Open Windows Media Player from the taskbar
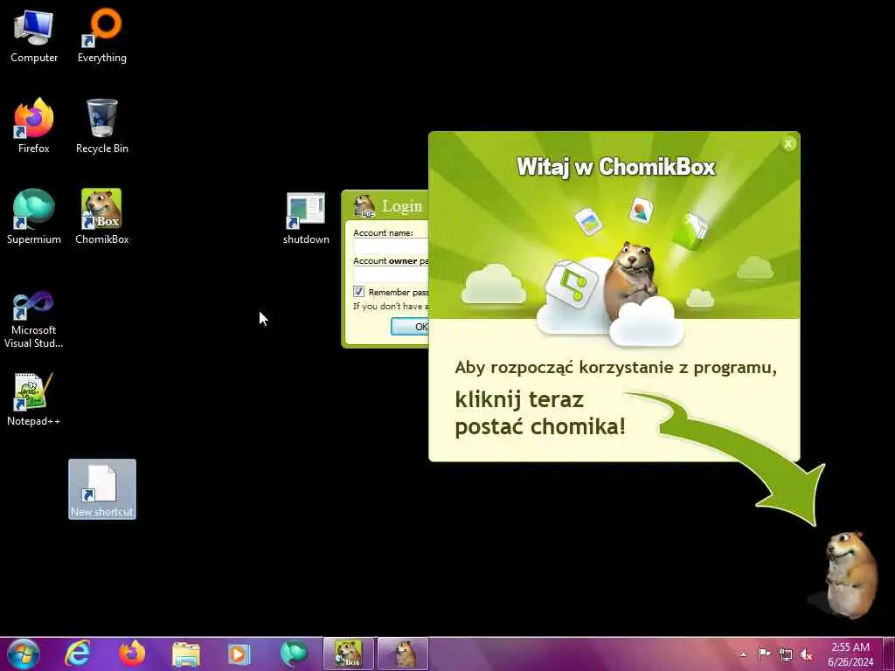The height and width of the screenshot is (671, 895). pos(239,654)
